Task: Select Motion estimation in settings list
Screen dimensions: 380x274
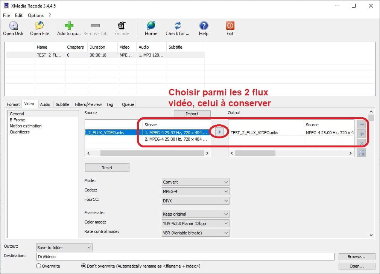Action: [43, 126]
